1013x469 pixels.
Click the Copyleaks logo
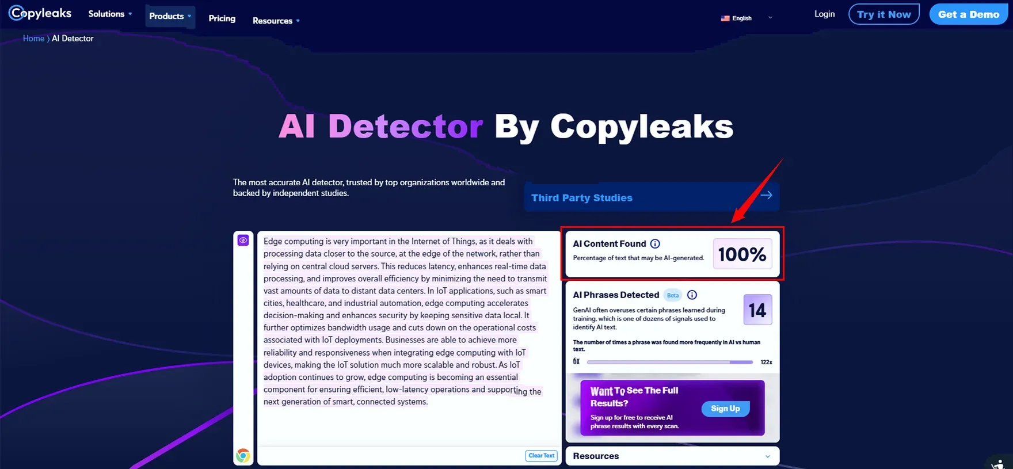(x=40, y=13)
